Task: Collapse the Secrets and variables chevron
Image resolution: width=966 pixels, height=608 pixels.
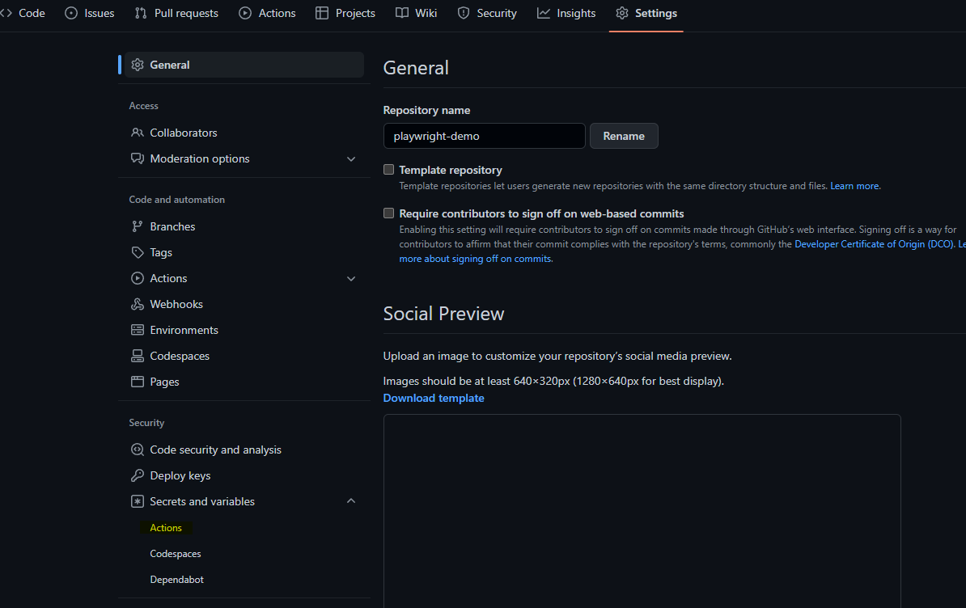Action: click(x=351, y=501)
